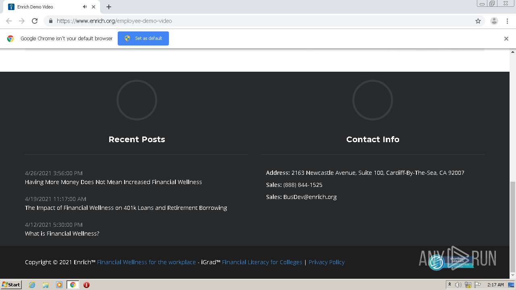Image resolution: width=516 pixels, height=290 pixels.
Task: Click scrollbar up arrow
Action: pyautogui.click(x=513, y=52)
